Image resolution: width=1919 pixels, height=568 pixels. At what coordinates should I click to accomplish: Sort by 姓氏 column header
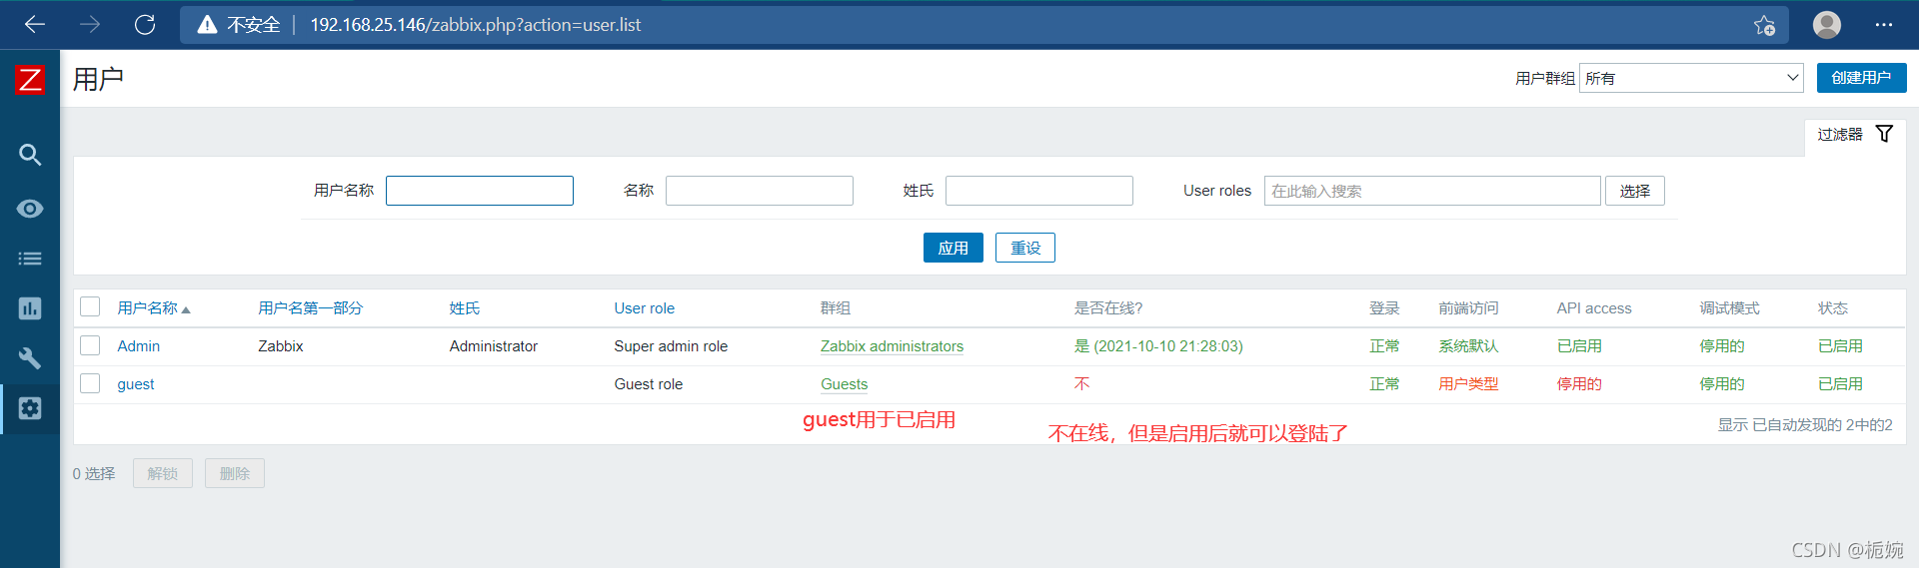(x=465, y=308)
